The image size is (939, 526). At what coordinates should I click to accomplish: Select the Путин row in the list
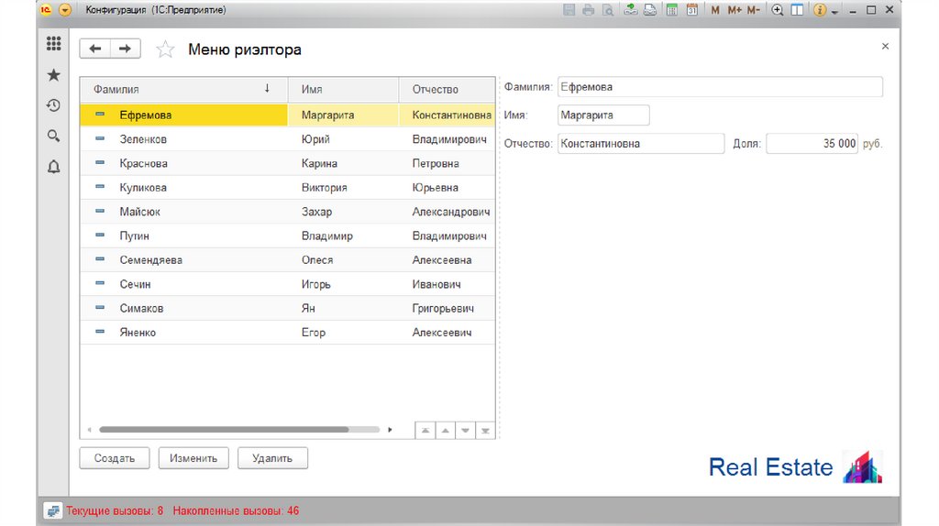[x=183, y=236]
